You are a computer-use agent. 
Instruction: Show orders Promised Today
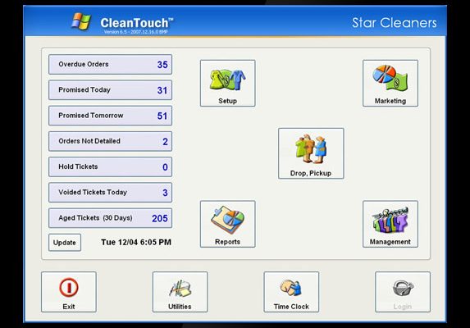pos(110,90)
